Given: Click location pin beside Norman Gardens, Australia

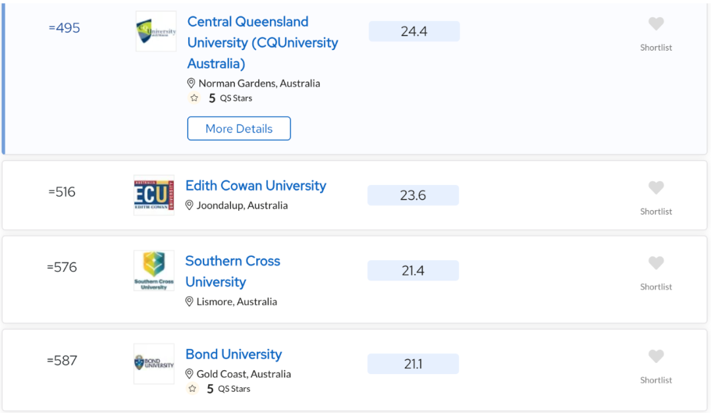Looking at the screenshot, I should pos(191,83).
